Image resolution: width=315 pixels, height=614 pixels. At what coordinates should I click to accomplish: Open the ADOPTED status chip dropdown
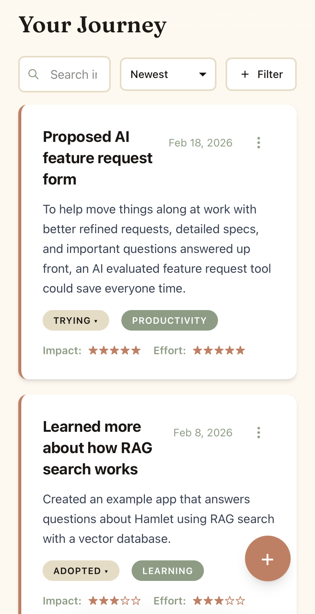(81, 571)
